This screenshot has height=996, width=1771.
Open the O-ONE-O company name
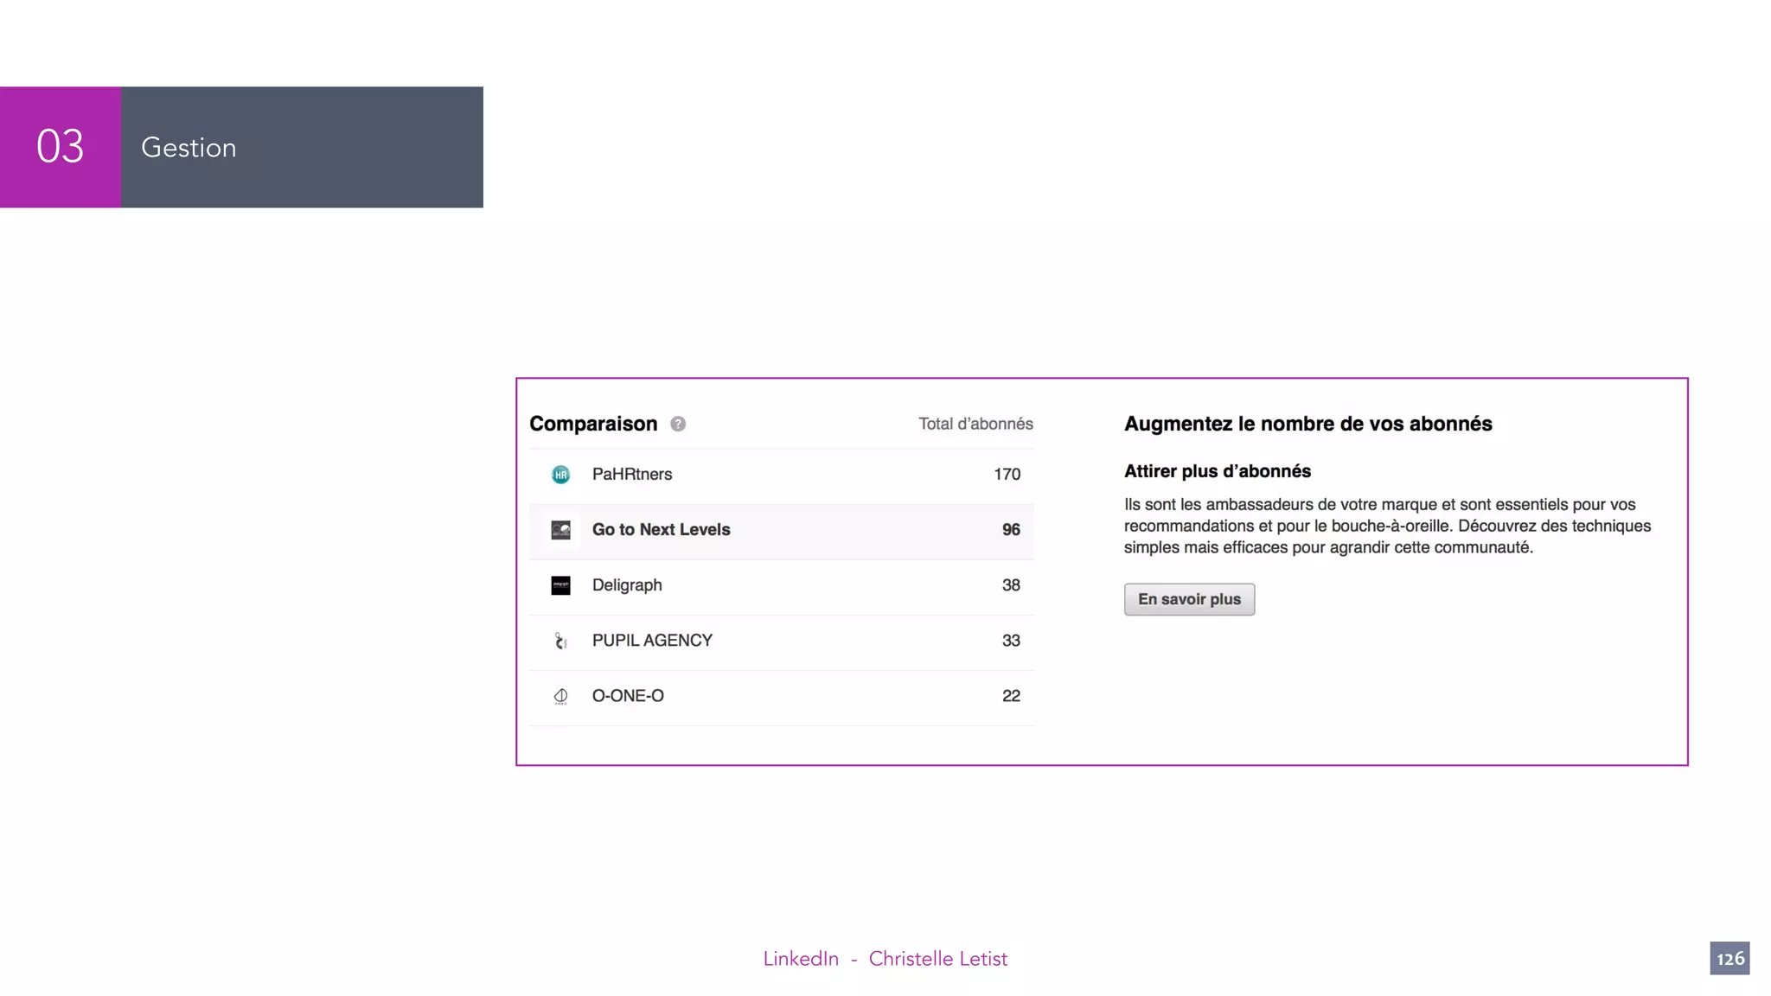click(628, 695)
